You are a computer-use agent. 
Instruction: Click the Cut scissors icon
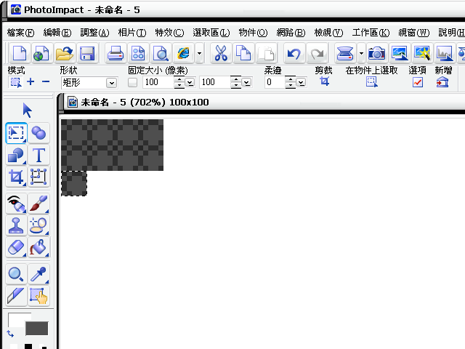[x=221, y=53]
